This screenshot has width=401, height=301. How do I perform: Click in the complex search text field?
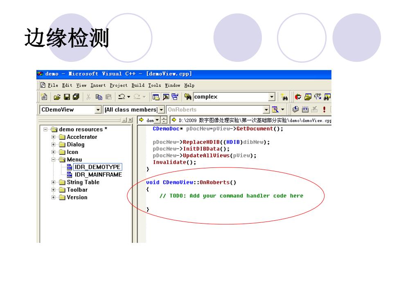[x=231, y=97]
